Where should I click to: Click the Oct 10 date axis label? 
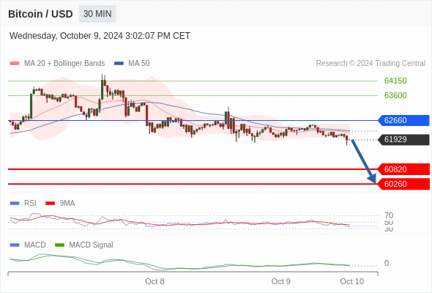[352, 281]
